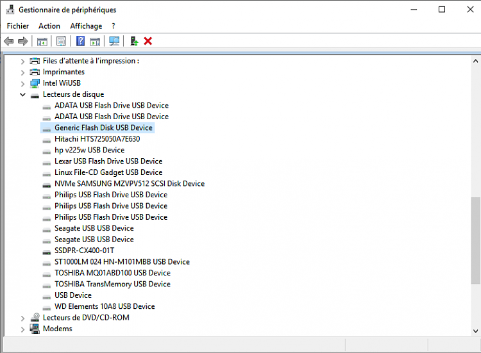Click the Back arrow in the toolbar
This screenshot has height=353, width=481.
pyautogui.click(x=8, y=41)
